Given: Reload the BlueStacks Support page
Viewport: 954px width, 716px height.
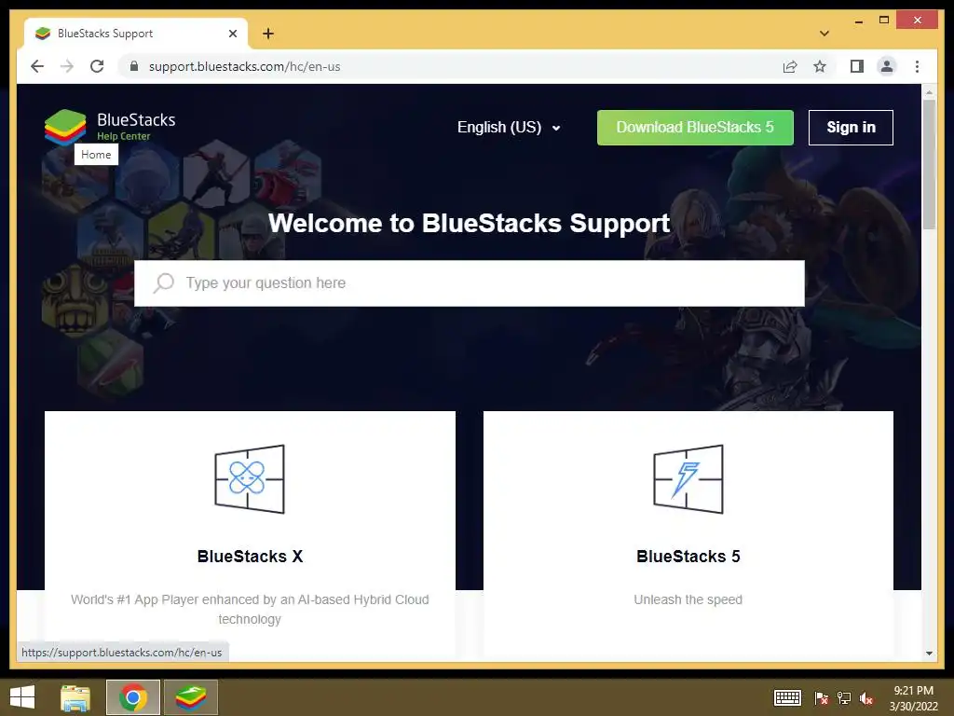Looking at the screenshot, I should 97,66.
